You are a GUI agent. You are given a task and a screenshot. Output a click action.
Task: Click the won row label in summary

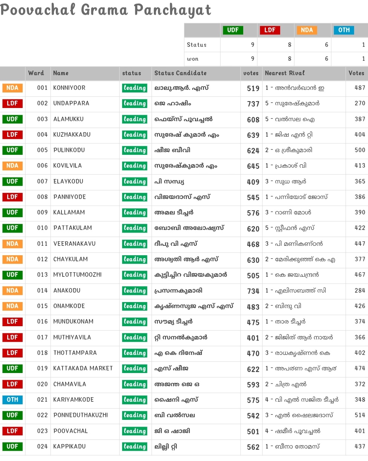pyautogui.click(x=193, y=59)
